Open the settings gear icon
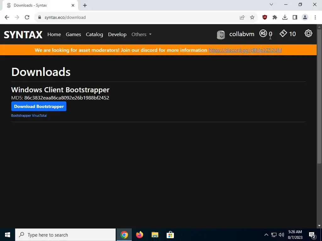 click(308, 33)
